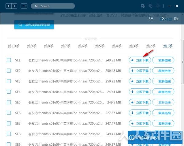Click the SE3 episode label
Viewport: 184px width, 146px height.
pyautogui.click(x=18, y=81)
